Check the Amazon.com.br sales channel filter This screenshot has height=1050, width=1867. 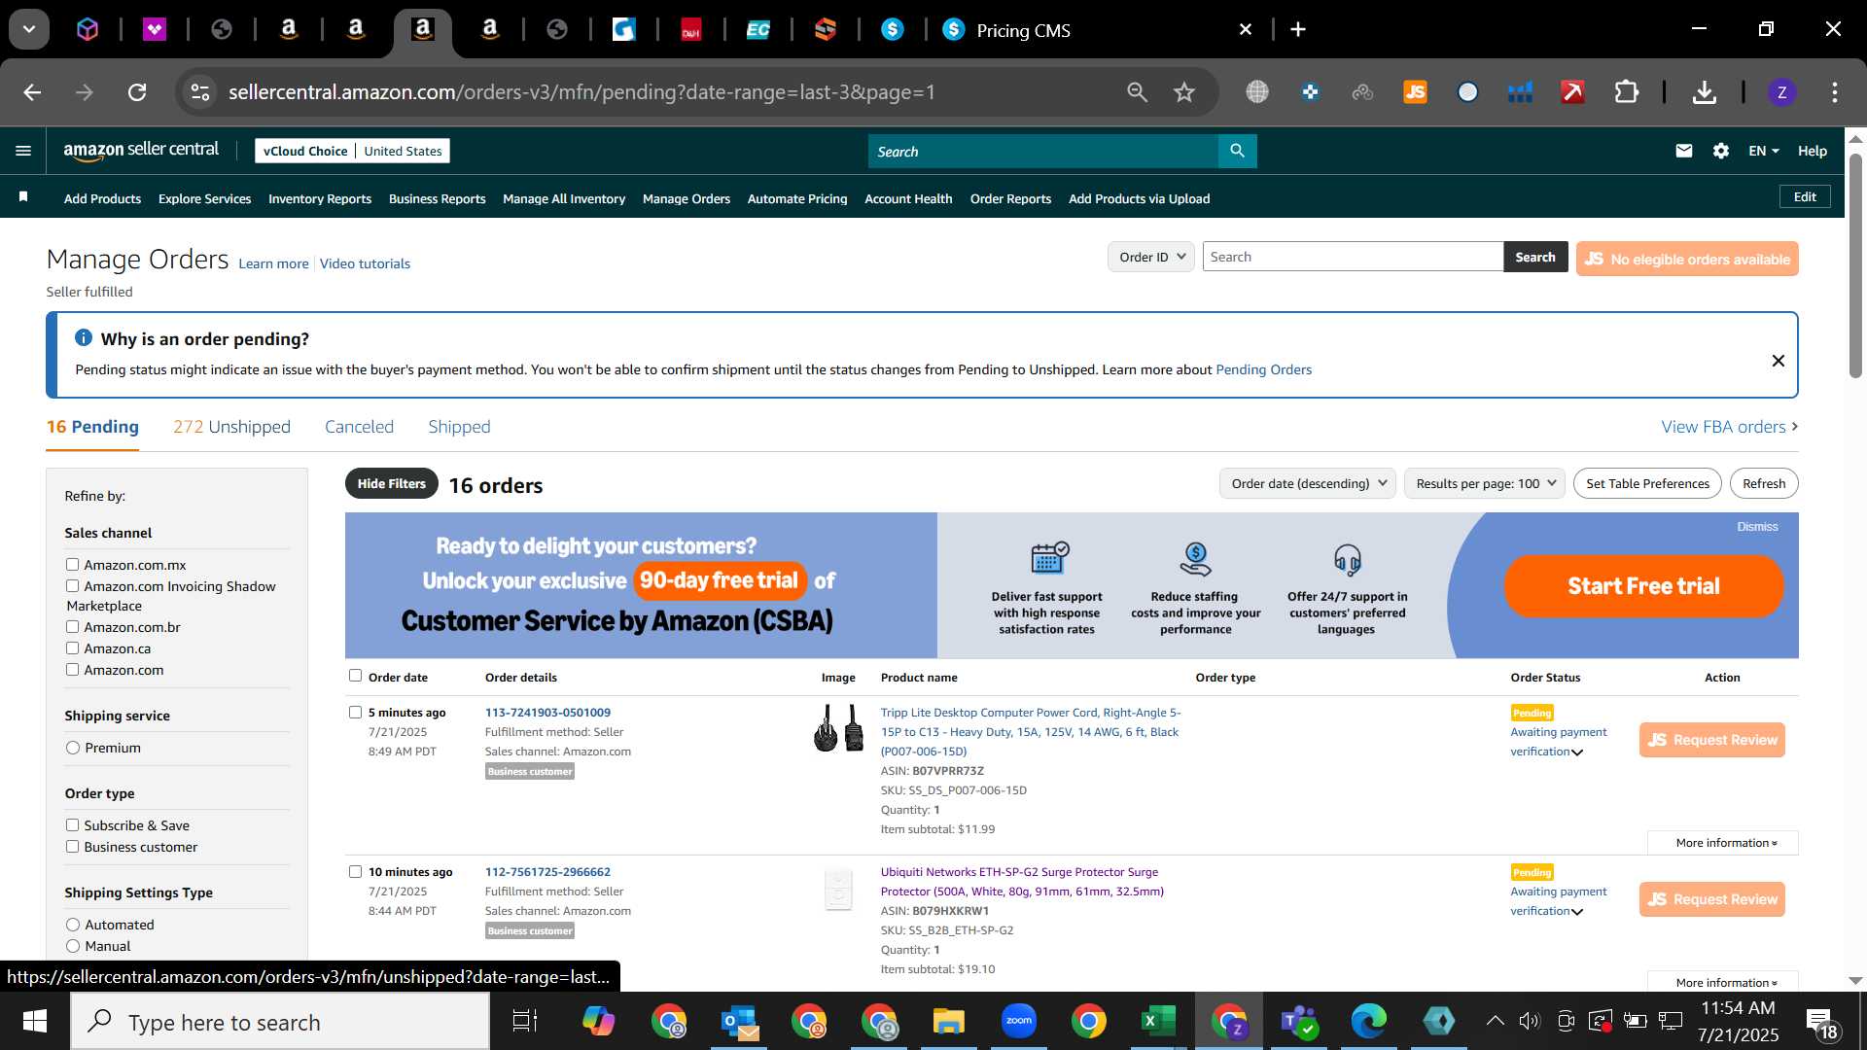point(72,626)
